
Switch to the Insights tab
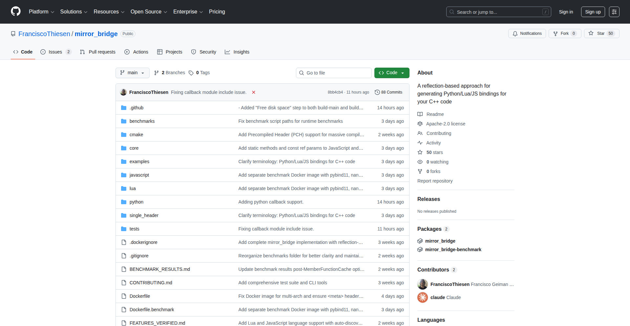click(x=237, y=52)
